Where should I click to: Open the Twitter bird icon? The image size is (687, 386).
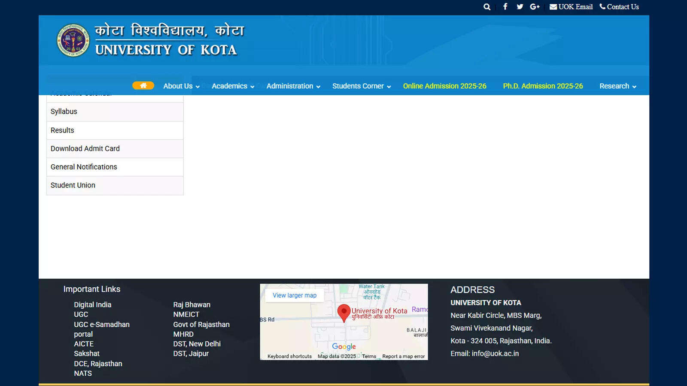tap(520, 6)
